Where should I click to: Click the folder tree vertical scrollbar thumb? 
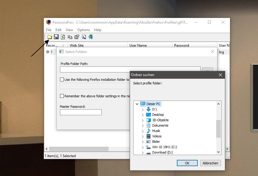(x=219, y=129)
